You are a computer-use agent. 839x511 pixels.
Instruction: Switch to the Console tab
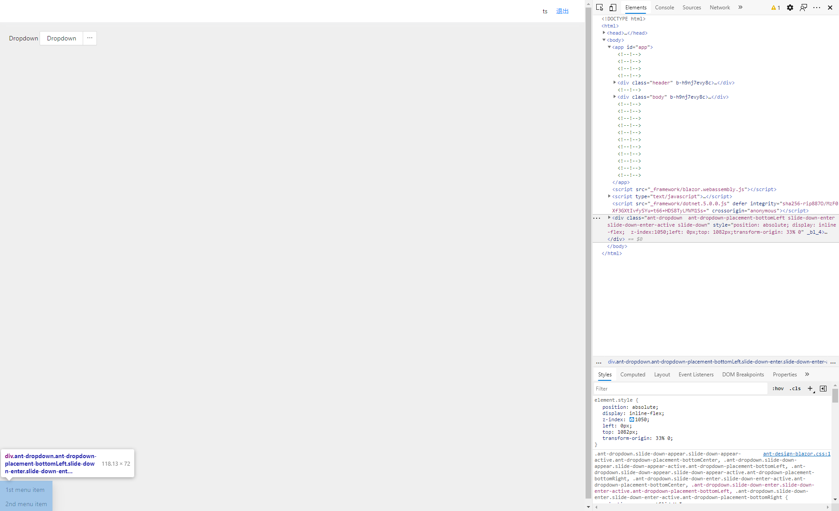(664, 8)
